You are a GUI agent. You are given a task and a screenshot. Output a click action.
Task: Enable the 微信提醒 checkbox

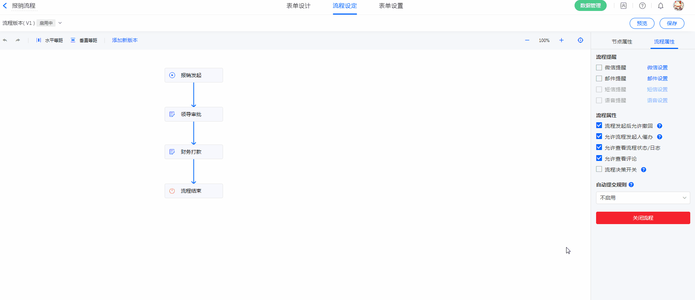[599, 68]
